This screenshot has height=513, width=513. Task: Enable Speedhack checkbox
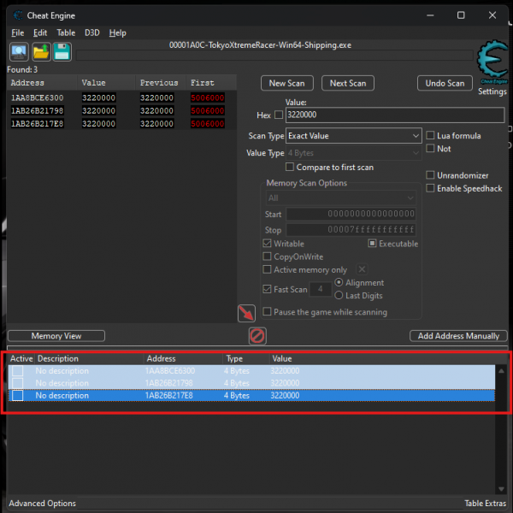tap(430, 188)
